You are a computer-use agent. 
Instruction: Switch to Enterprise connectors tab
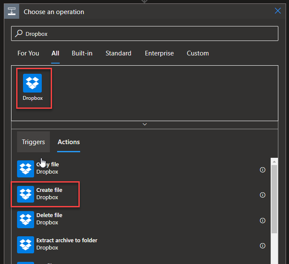click(159, 53)
